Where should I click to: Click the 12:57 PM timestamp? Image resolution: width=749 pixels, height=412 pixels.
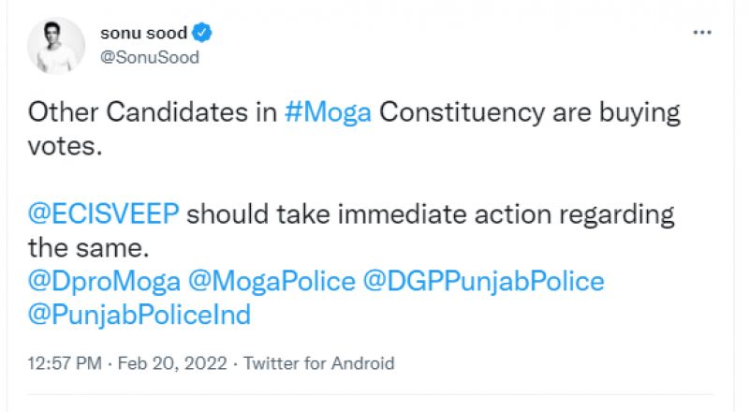(x=63, y=363)
